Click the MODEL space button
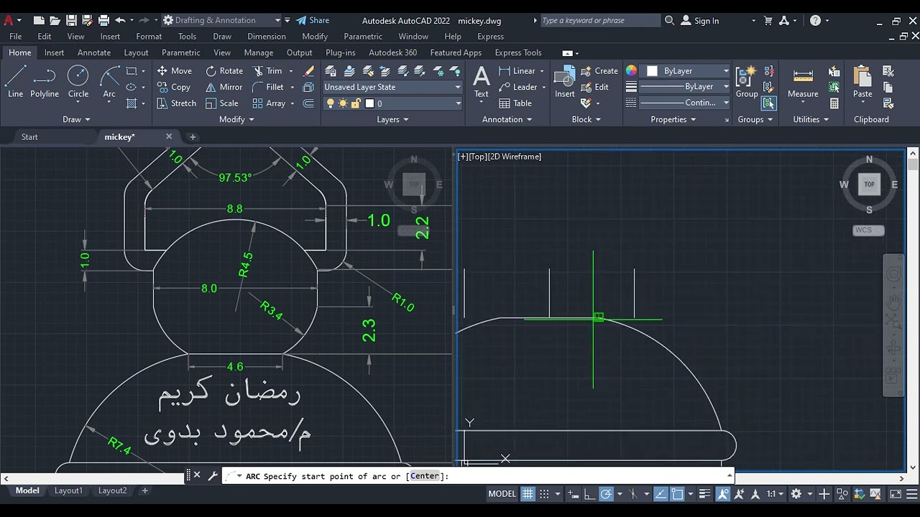The image size is (920, 517). (502, 494)
